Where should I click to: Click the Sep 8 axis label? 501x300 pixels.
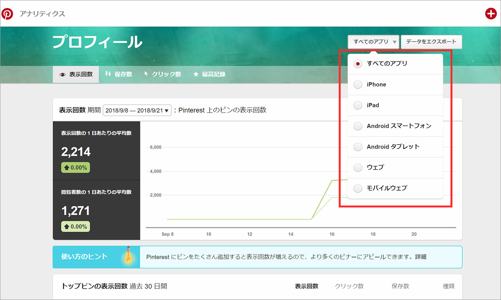click(x=168, y=234)
